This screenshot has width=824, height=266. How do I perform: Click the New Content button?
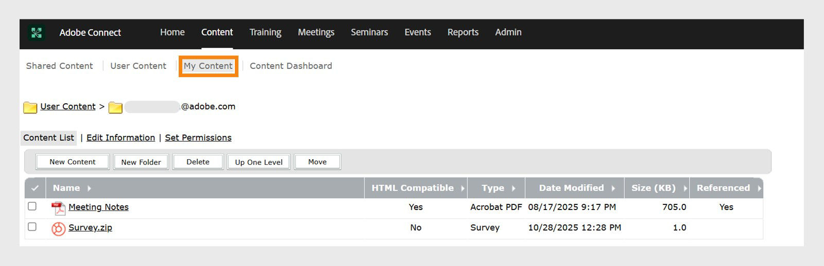pyautogui.click(x=73, y=162)
